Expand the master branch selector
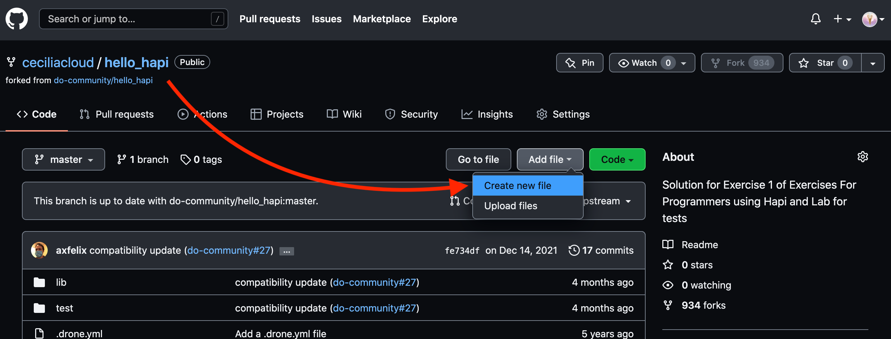Screen dimensions: 891x339 pos(63,159)
